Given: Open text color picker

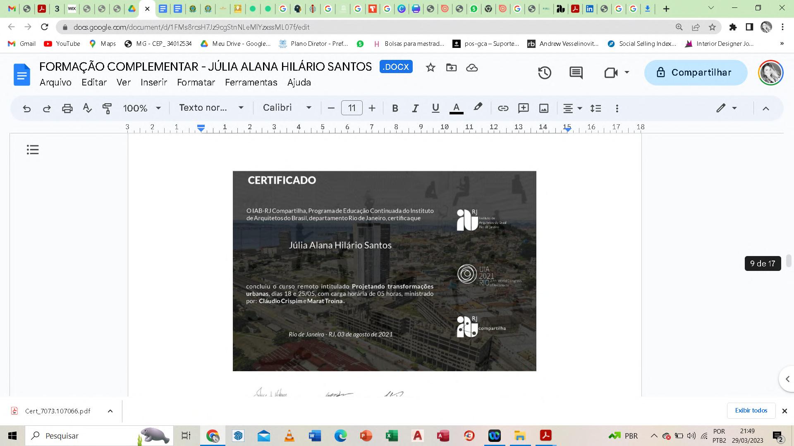Looking at the screenshot, I should coord(456,108).
